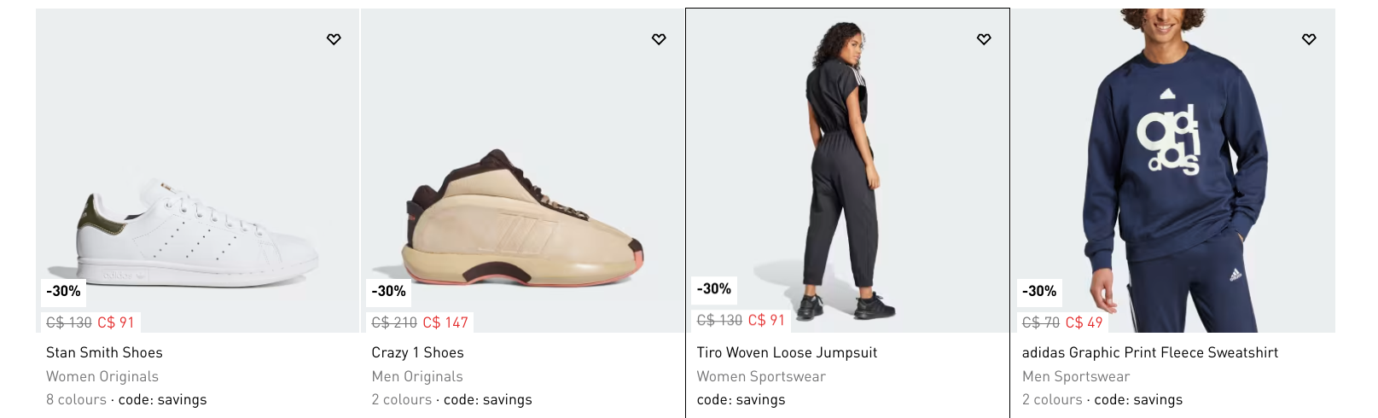Click the -30% badge on Crazy 1 Shoes
Screen dimensions: 1378x418
tap(388, 291)
